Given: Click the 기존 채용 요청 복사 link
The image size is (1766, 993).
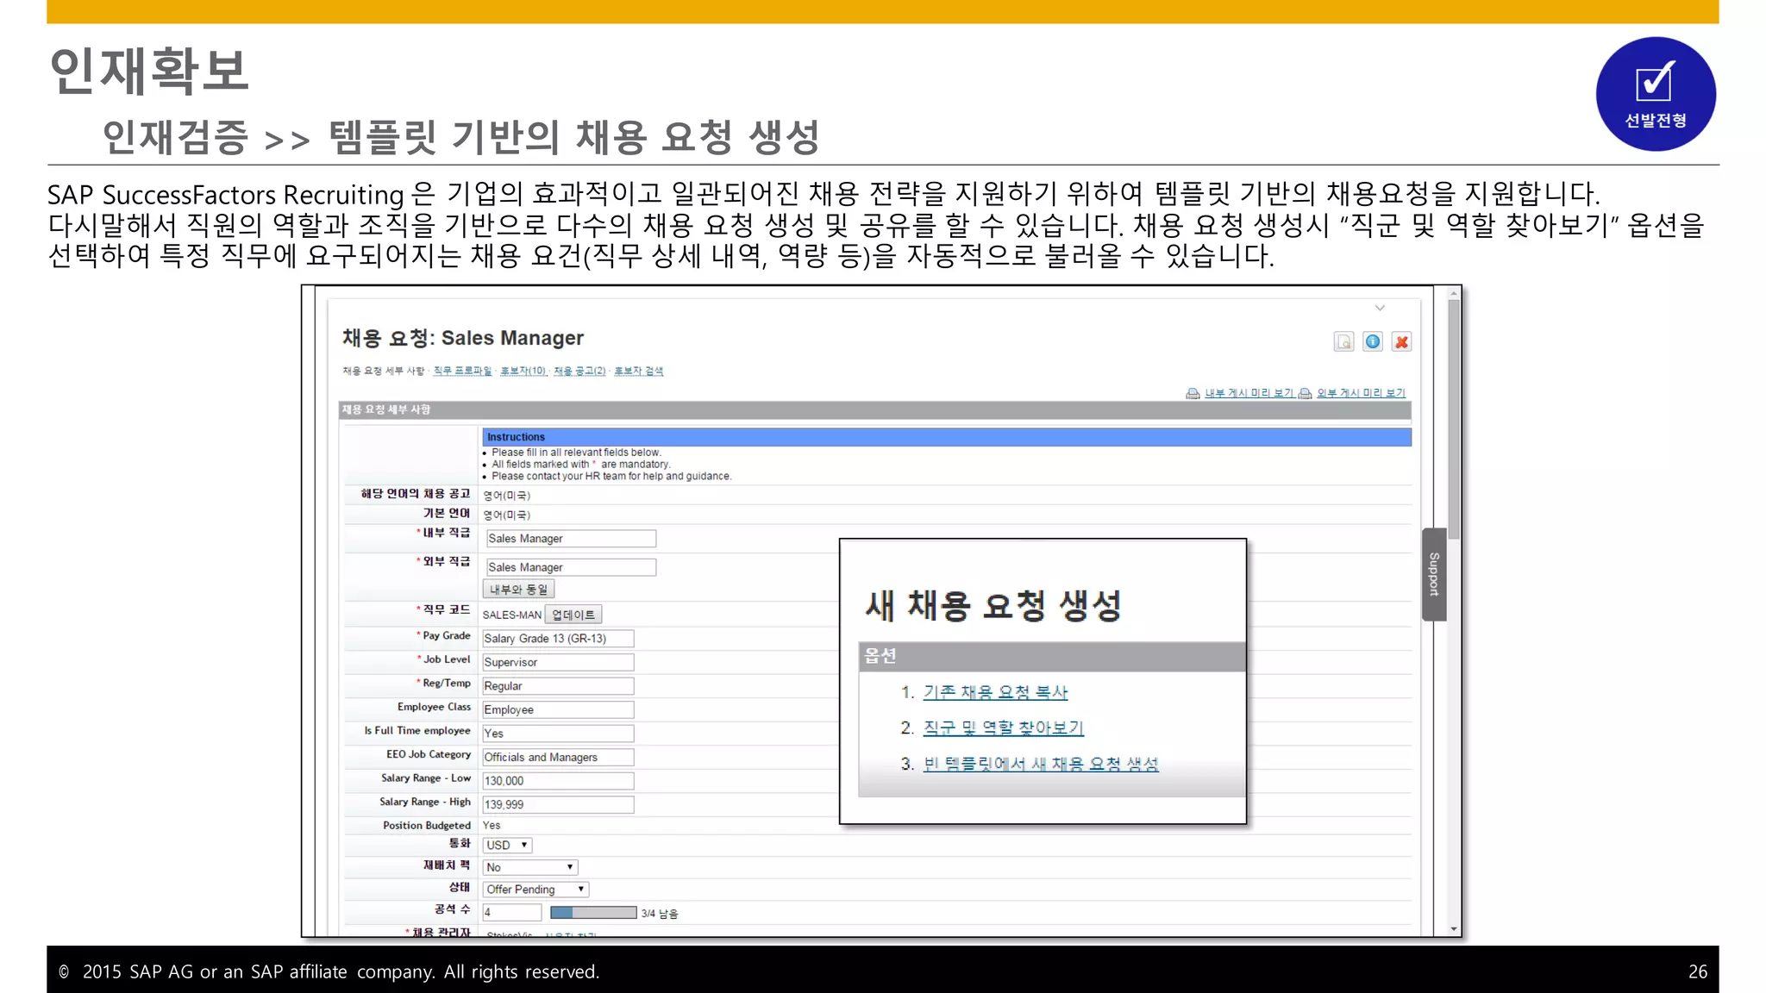Looking at the screenshot, I should 995,692.
